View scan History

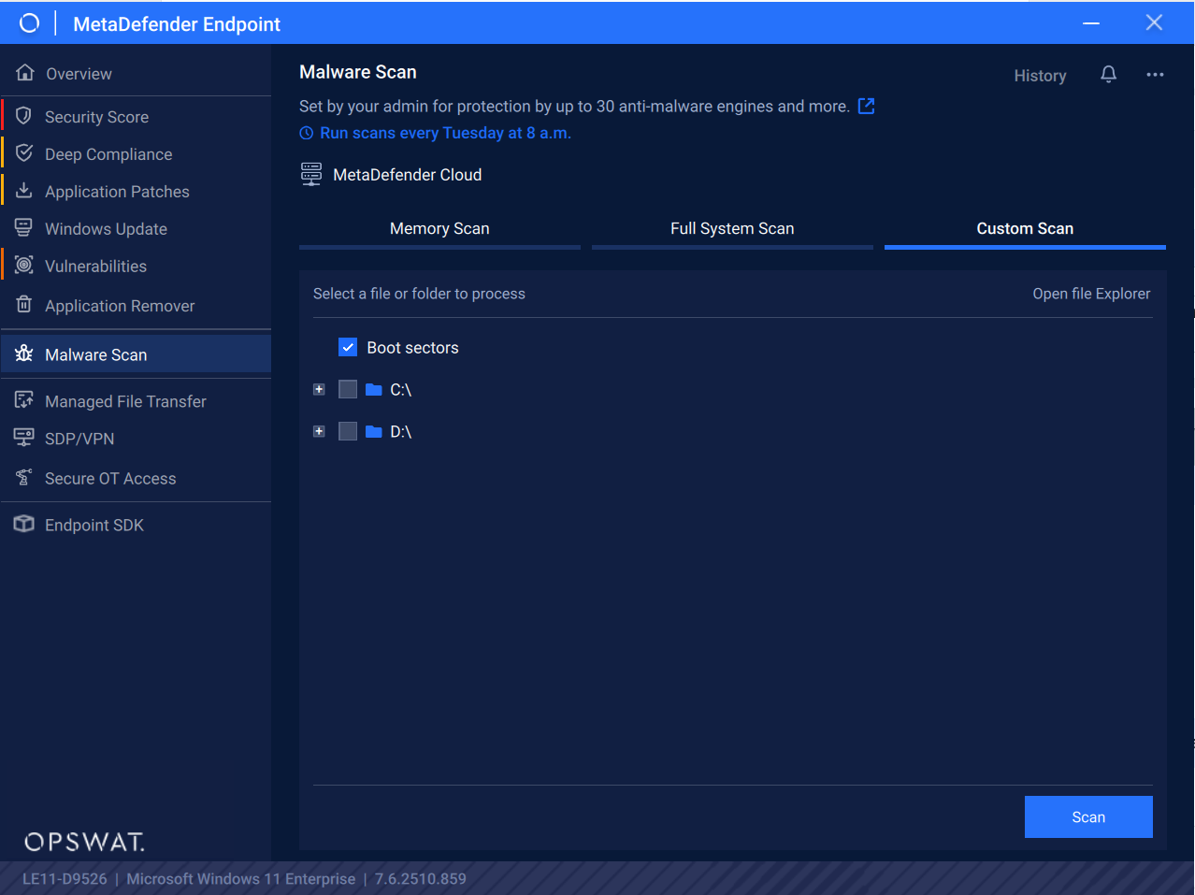pos(1040,76)
